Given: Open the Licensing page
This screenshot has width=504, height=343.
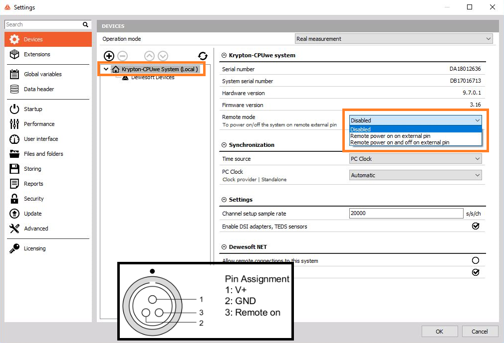Looking at the screenshot, I should (48, 248).
